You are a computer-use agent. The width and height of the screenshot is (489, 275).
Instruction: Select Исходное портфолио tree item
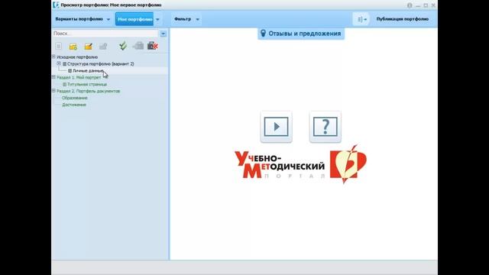point(77,57)
